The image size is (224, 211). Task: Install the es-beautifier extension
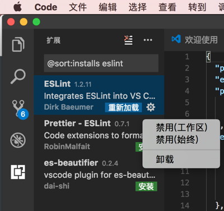point(146,186)
